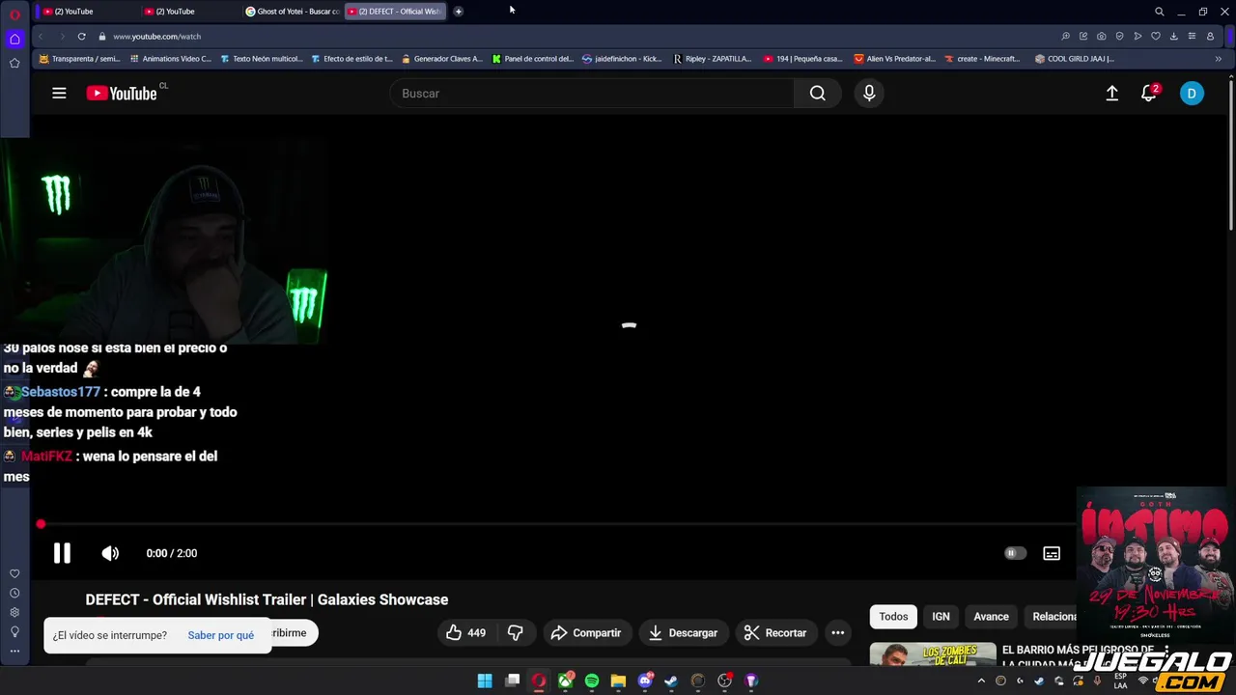
Task: Open File Explorer from the taskbar
Action: coord(618,681)
